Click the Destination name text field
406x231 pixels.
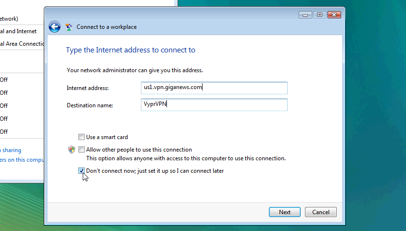point(214,105)
